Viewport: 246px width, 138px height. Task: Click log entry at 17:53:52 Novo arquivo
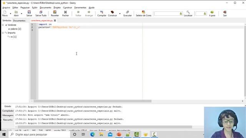(x=42, y=115)
